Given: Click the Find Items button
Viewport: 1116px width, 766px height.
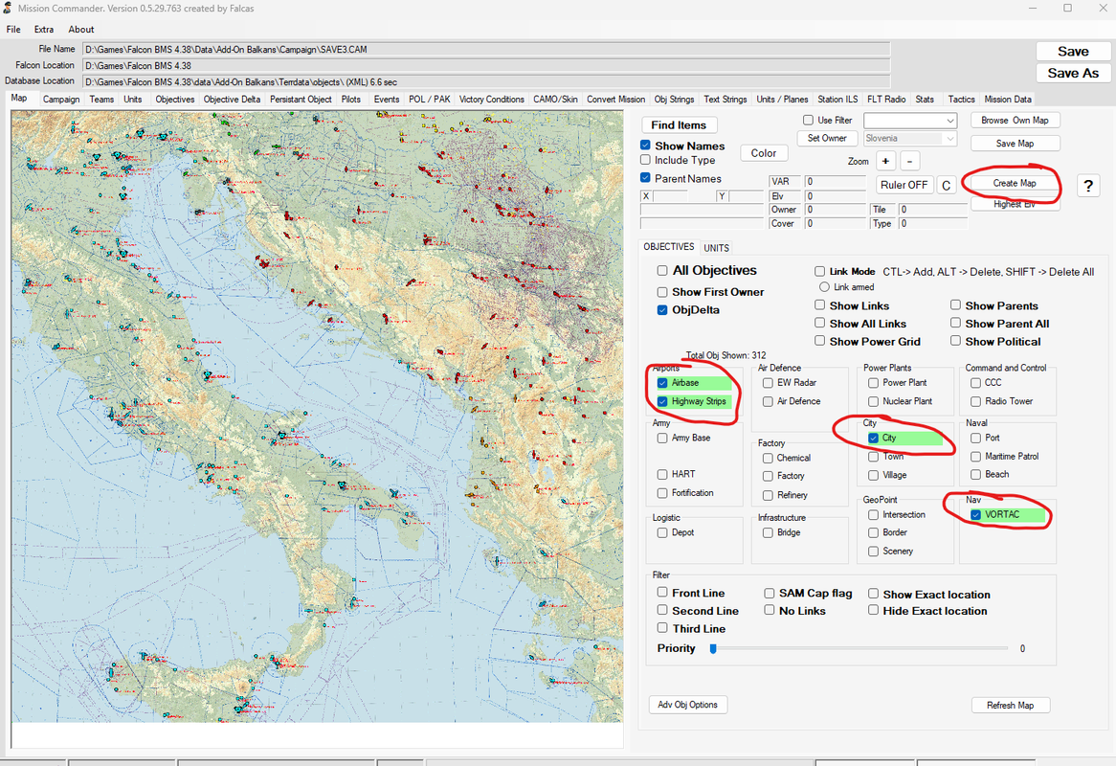Looking at the screenshot, I should tap(679, 124).
